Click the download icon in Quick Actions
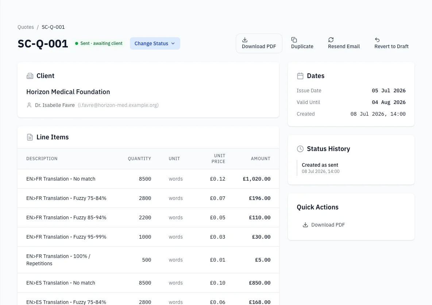Image resolution: width=432 pixels, height=305 pixels. point(305,225)
